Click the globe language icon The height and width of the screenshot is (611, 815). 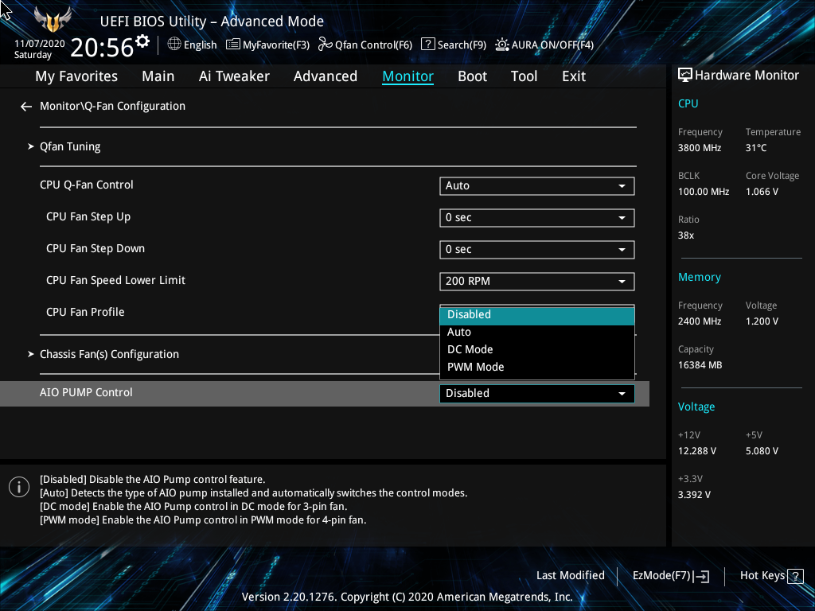[174, 45]
